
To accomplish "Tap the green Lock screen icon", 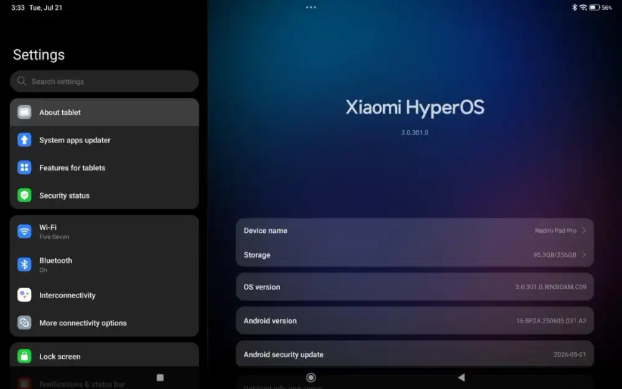I will click(24, 356).
